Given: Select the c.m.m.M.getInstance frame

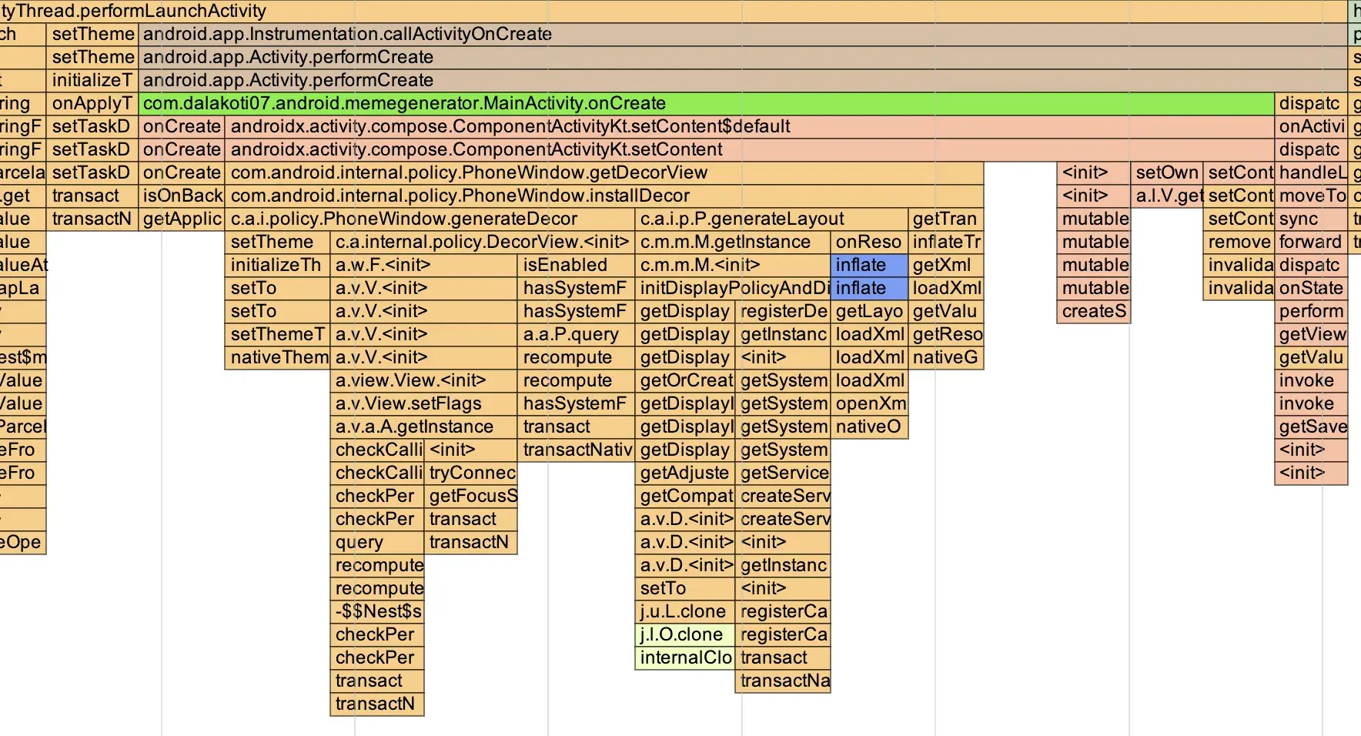Looking at the screenshot, I should 732,243.
